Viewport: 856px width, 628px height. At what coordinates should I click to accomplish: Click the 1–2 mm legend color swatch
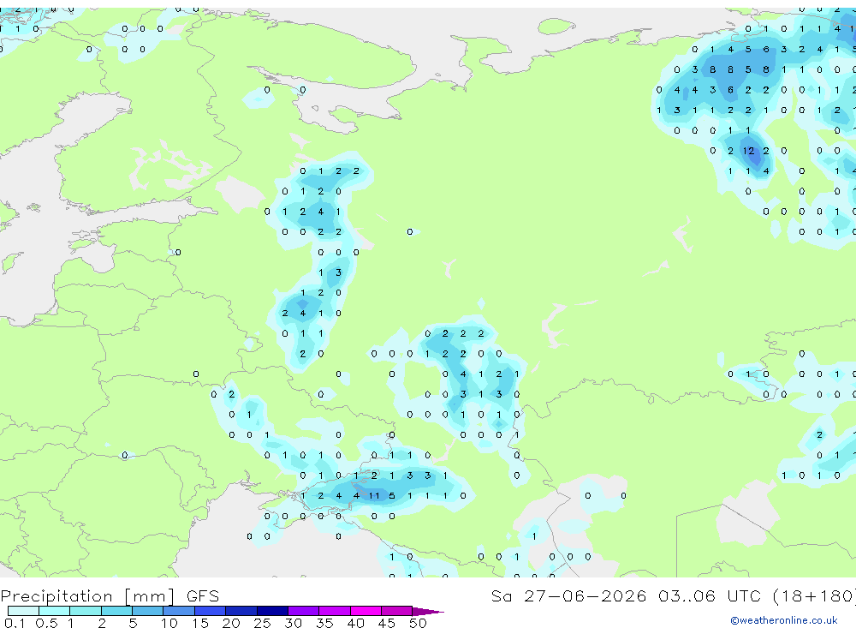[85, 611]
